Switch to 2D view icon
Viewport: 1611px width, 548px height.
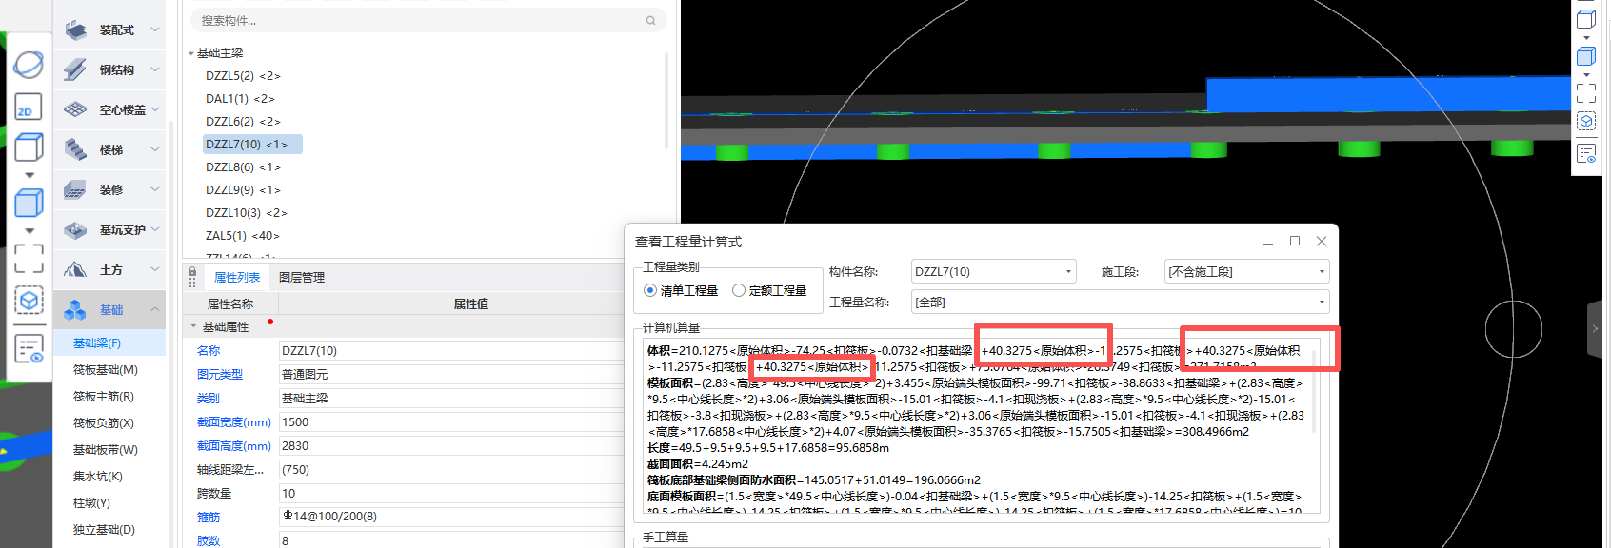[x=29, y=108]
